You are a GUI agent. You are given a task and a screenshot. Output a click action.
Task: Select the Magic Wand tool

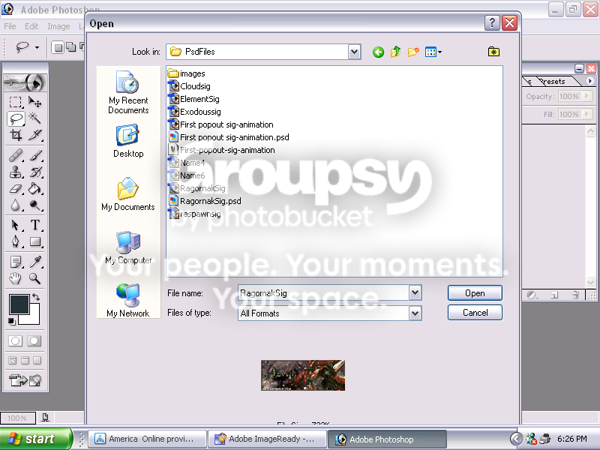(34, 118)
